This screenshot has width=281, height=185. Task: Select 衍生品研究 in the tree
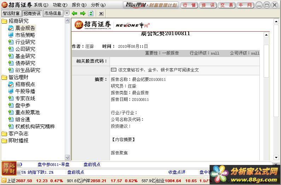click(x=28, y=70)
